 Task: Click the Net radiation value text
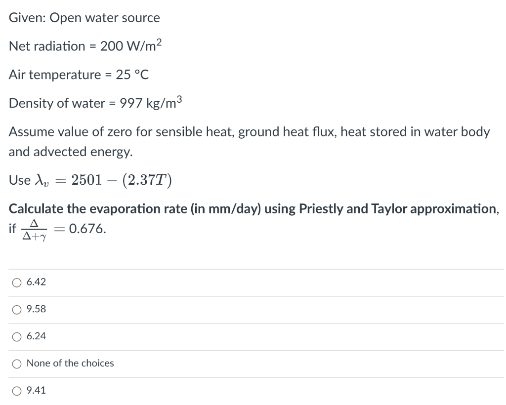click(84, 45)
